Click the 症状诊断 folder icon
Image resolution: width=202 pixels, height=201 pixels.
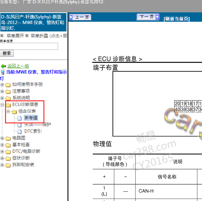pos(8,159)
